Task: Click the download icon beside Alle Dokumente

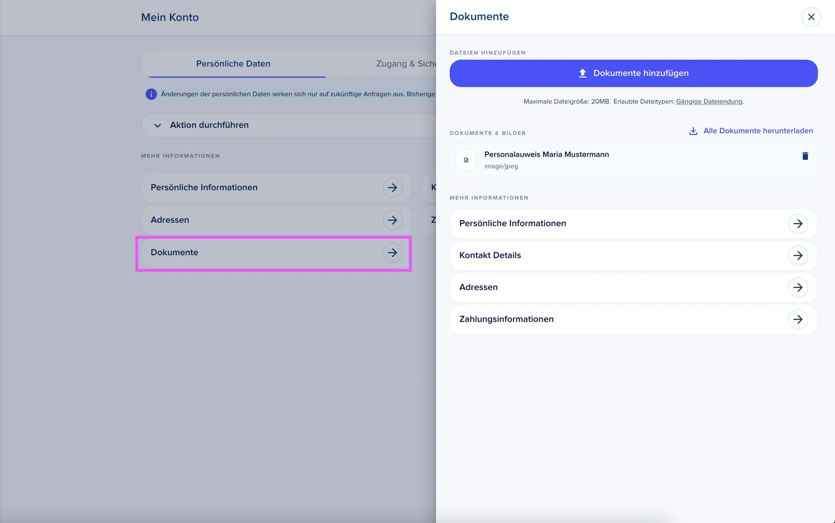Action: pos(693,131)
